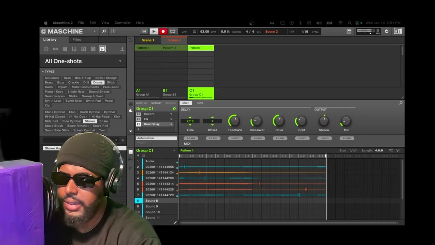The image size is (435, 245).
Task: Click the channel properties knob icon
Action: pos(130,104)
